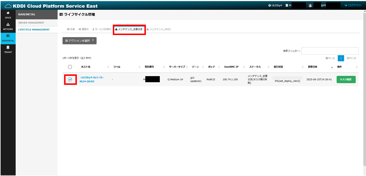Click the メンテナンス_お客さま(タスク実行失敗) status cell
This screenshot has height=176, width=366.
point(258,79)
